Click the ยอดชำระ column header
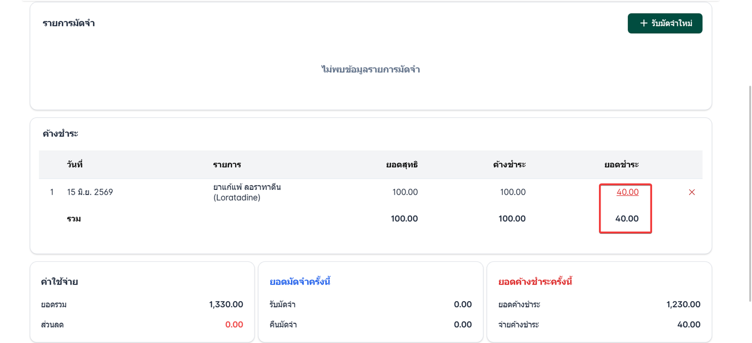The height and width of the screenshot is (343, 752). click(621, 165)
